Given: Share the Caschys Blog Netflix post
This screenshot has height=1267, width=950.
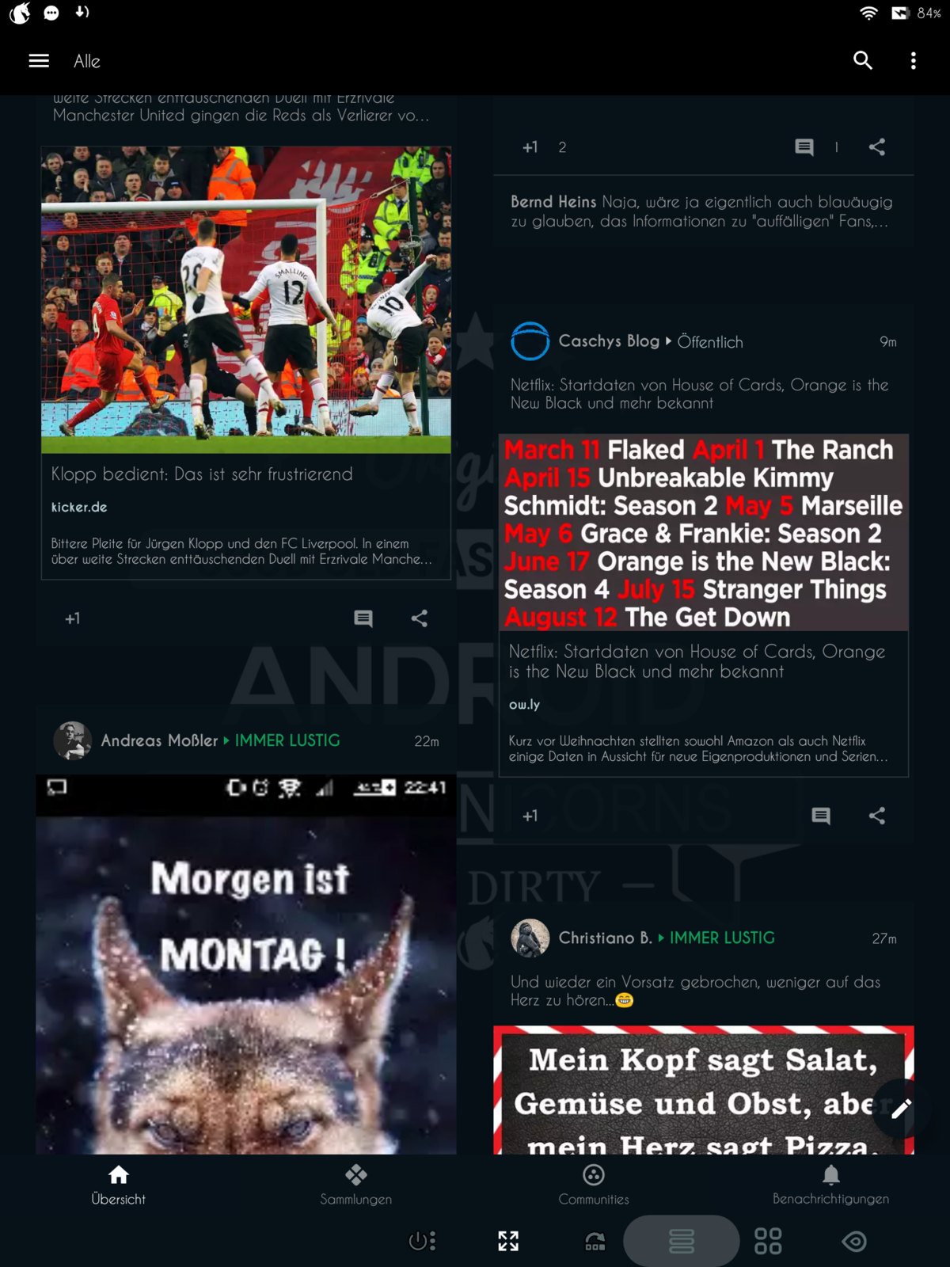Looking at the screenshot, I should point(877,816).
